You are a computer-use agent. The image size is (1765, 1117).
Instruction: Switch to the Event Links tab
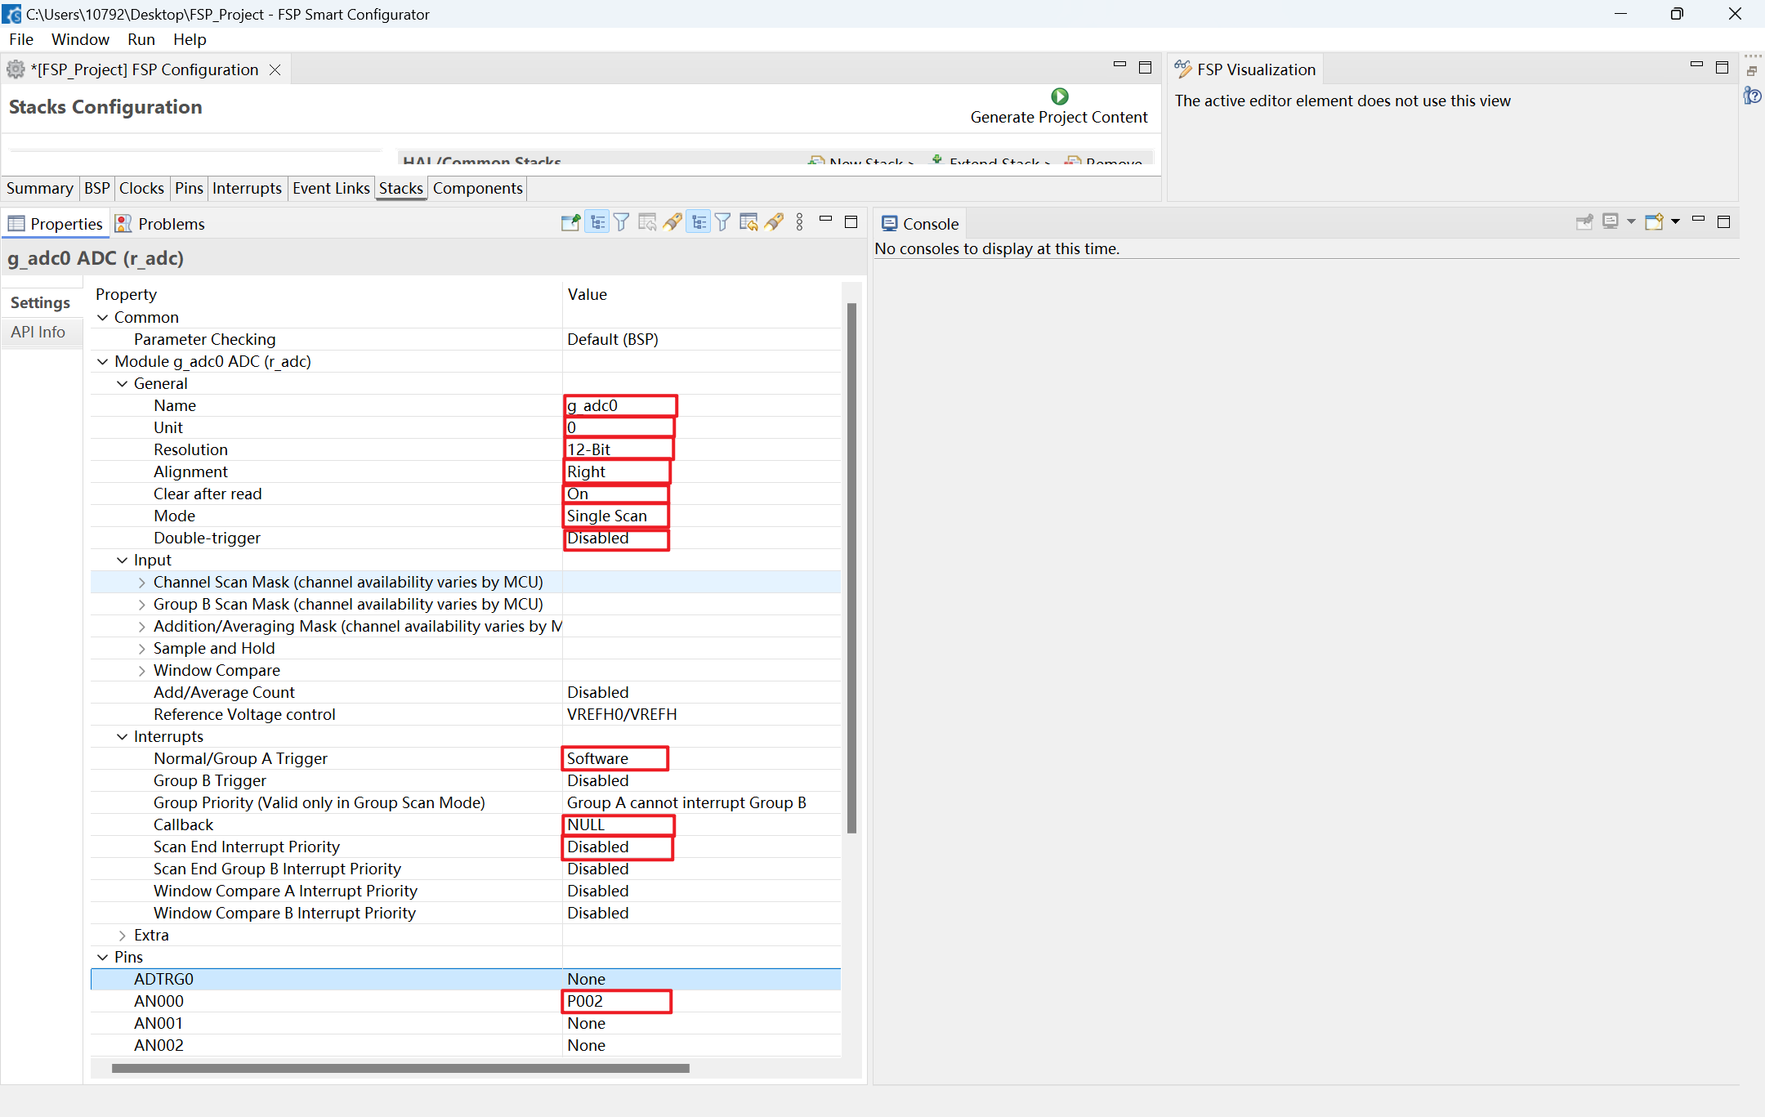[331, 188]
